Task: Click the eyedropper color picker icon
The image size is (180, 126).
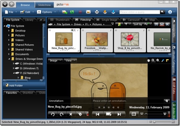Action: 163,60
